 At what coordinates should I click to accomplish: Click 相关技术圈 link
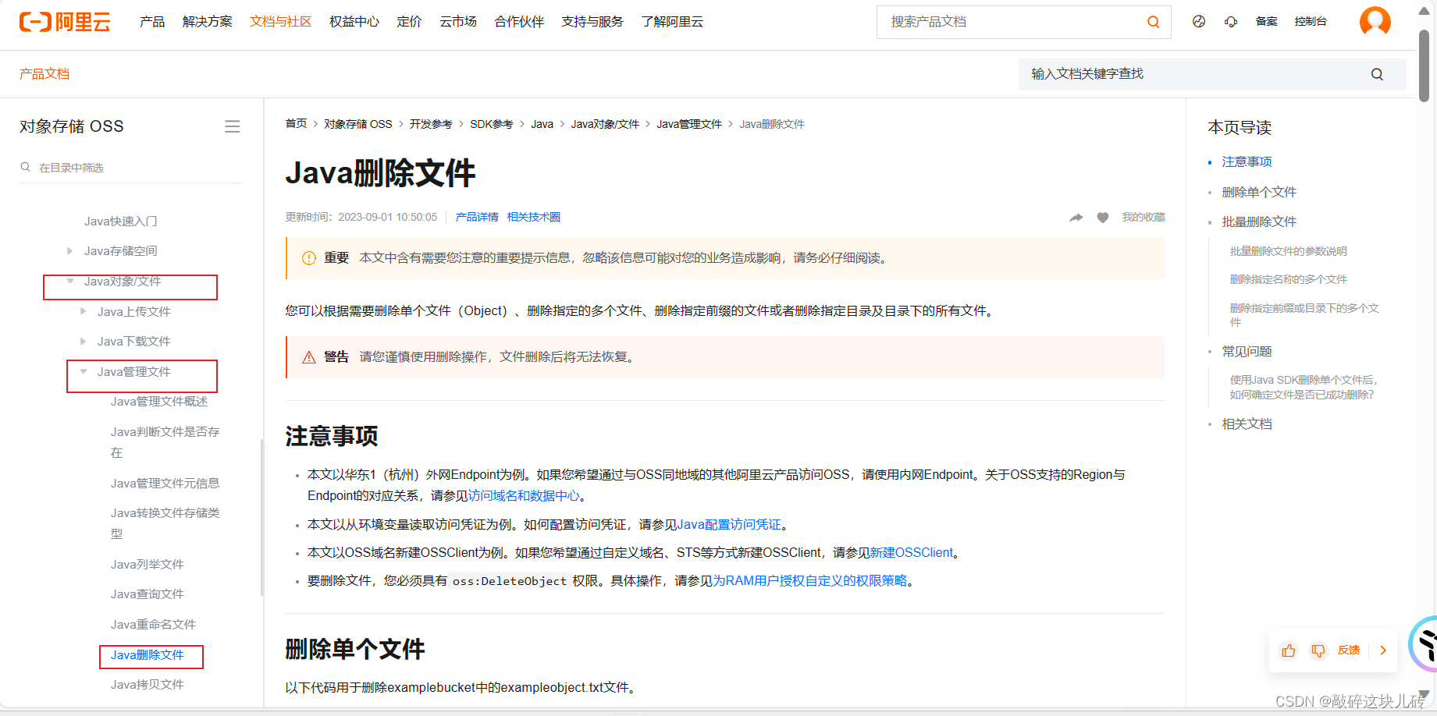coord(534,218)
